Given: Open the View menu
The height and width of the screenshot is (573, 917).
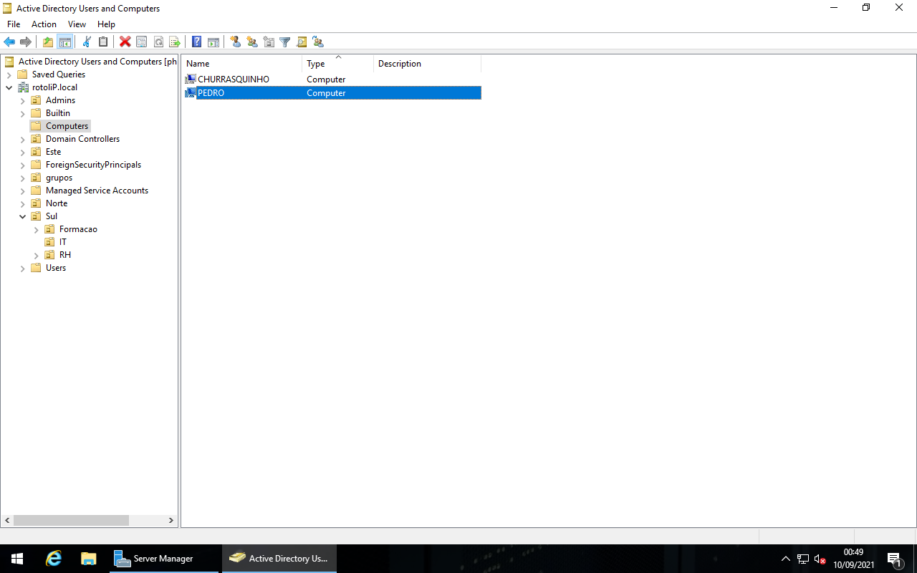Looking at the screenshot, I should [x=77, y=24].
